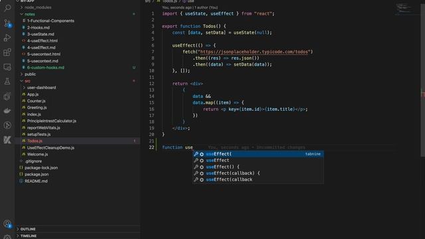Open 5-usecontext.html file

click(44, 54)
